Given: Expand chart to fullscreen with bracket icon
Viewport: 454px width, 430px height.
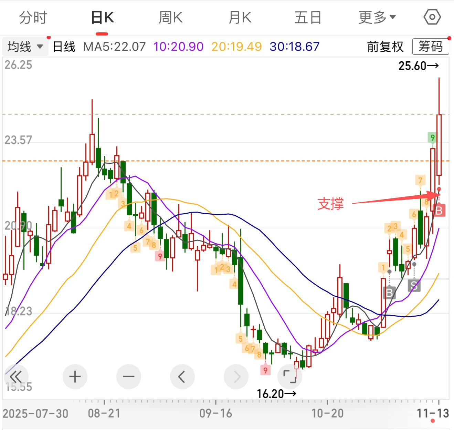Looking at the screenshot, I should (290, 377).
